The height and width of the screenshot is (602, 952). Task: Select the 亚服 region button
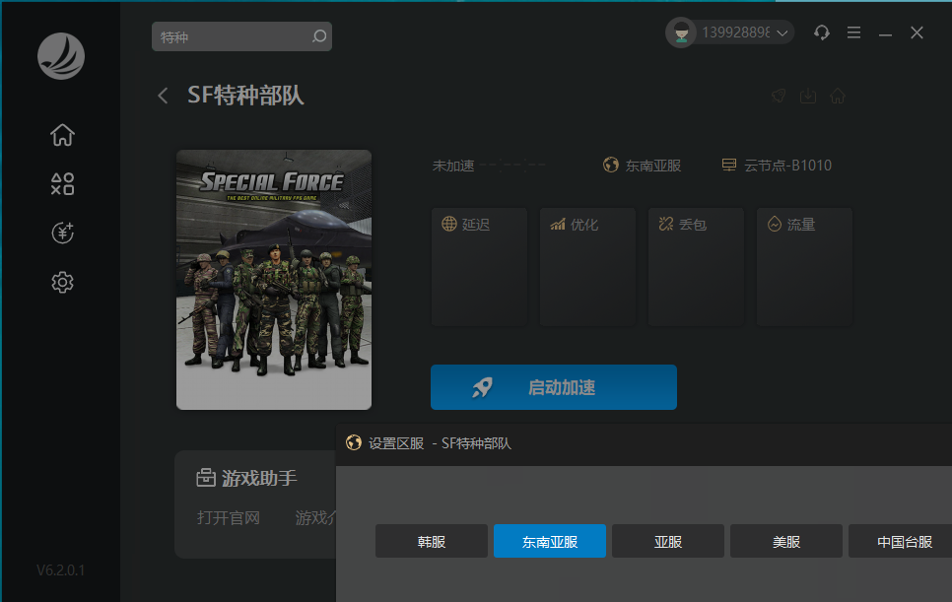coord(668,541)
